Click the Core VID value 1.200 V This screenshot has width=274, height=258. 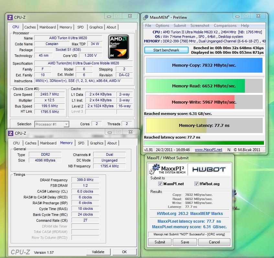click(90, 55)
